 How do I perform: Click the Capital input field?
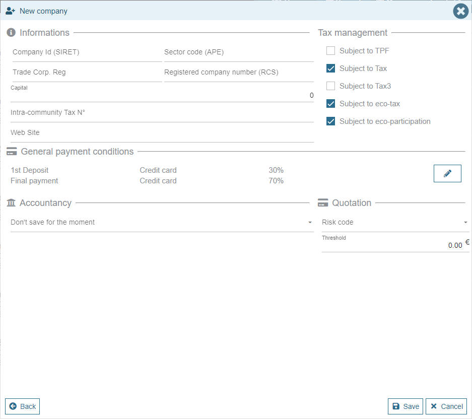(161, 96)
